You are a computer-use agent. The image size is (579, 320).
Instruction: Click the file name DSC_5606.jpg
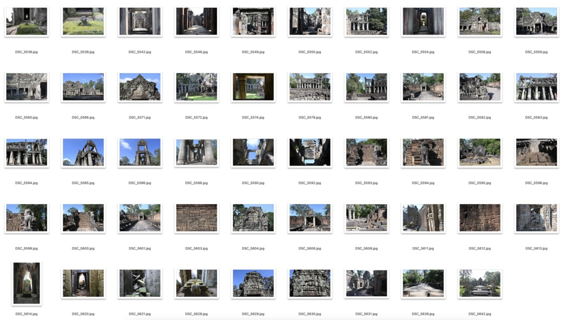(310, 248)
